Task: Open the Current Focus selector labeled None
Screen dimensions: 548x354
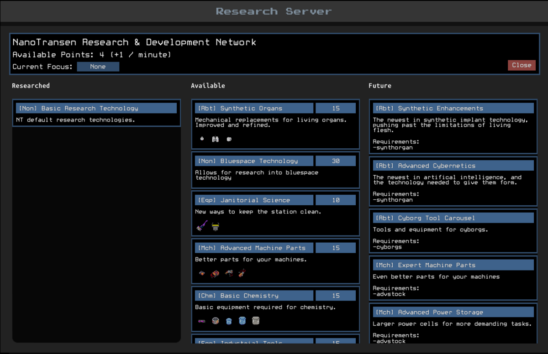Action: tap(98, 66)
